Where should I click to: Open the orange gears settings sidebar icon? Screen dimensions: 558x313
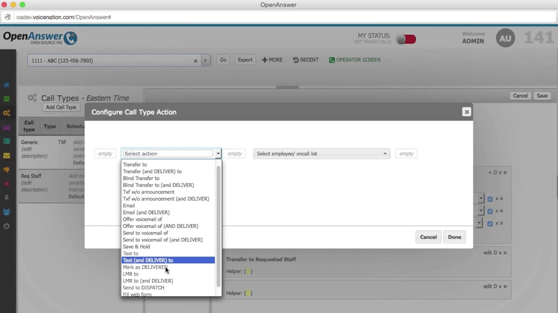tap(7, 113)
